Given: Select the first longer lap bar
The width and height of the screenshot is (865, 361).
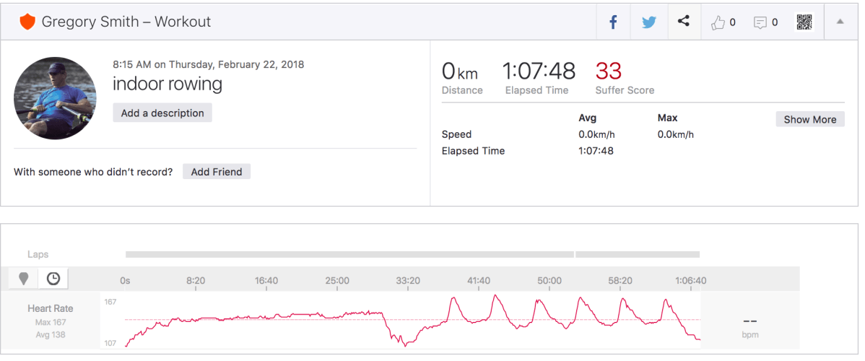Looking at the screenshot, I should (x=349, y=254).
